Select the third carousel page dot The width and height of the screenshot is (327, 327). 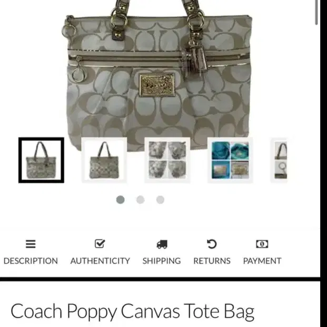[160, 200]
